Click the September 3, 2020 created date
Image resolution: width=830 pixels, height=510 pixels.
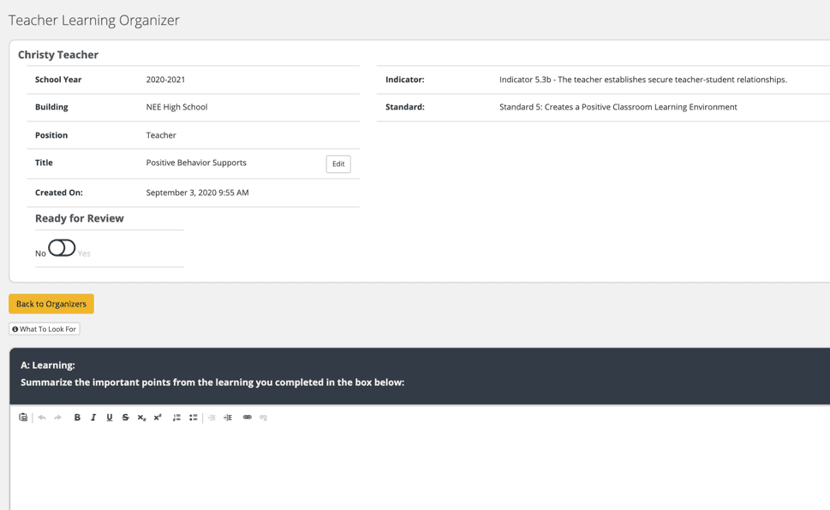click(x=198, y=193)
